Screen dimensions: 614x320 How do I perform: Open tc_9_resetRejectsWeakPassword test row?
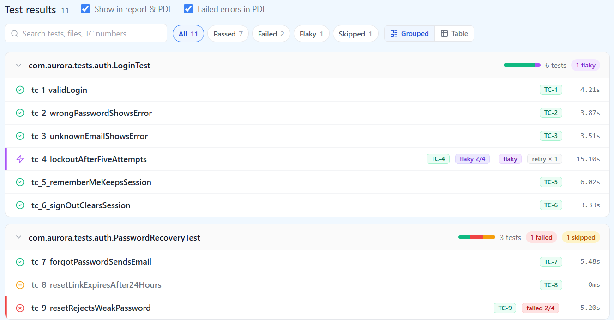tap(307, 308)
